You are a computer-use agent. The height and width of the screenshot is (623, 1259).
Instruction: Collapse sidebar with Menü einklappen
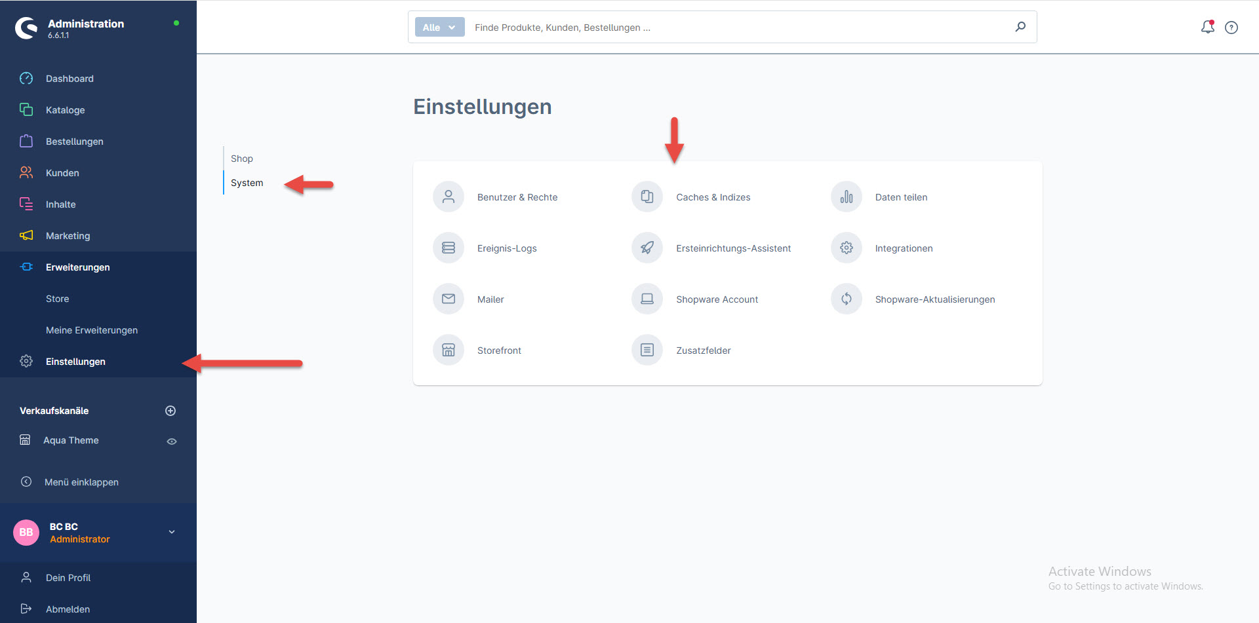(81, 482)
